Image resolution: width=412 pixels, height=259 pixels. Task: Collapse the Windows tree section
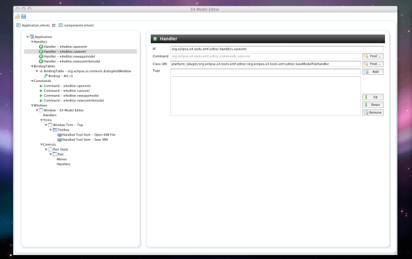tap(29, 105)
